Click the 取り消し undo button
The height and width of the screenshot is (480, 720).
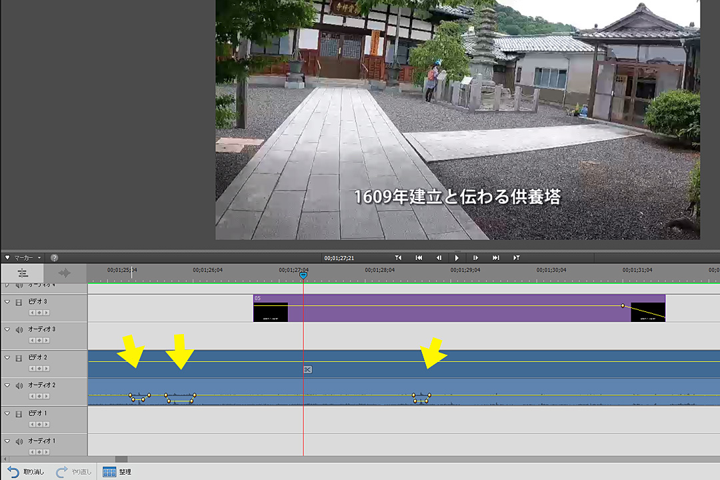(27, 472)
